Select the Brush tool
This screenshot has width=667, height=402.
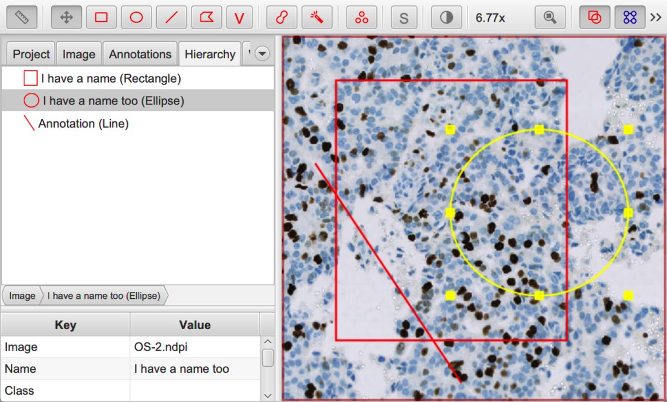click(x=282, y=18)
